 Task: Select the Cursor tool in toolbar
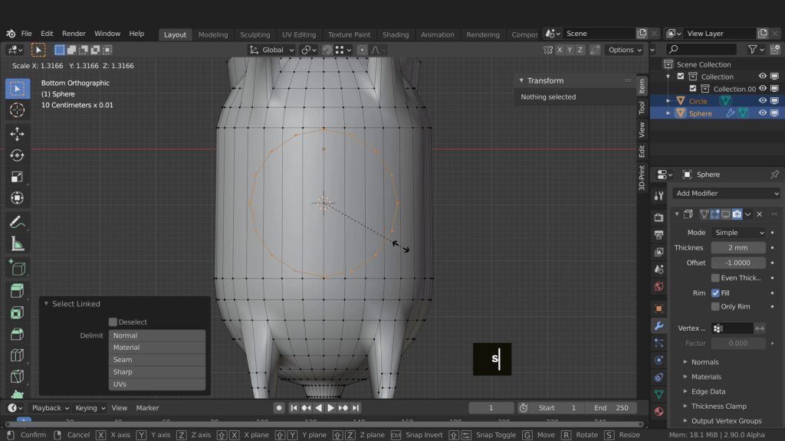click(x=17, y=110)
